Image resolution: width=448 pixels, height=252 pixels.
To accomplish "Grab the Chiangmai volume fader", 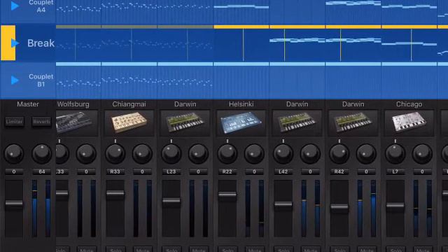I will point(115,193).
